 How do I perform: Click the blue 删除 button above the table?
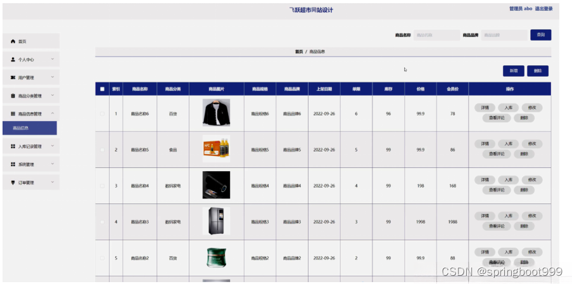coord(538,71)
